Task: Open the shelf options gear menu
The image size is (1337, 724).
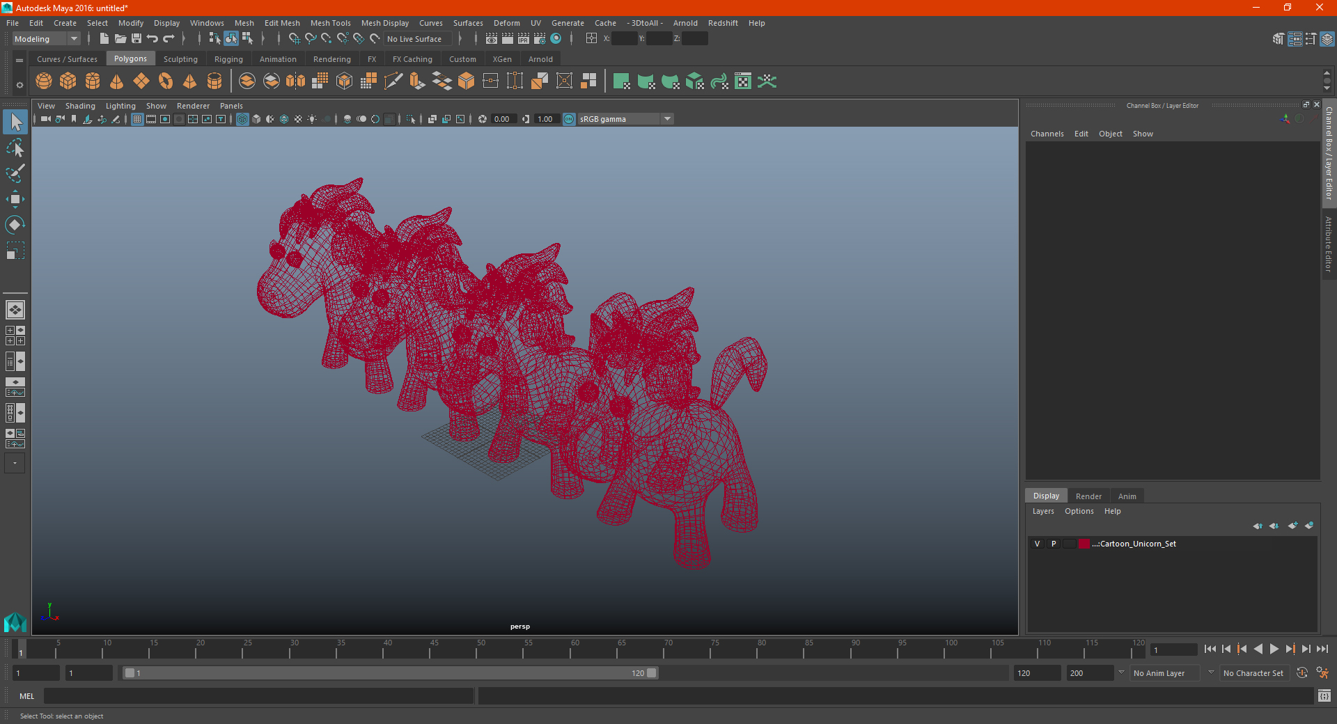Action: coord(19,85)
